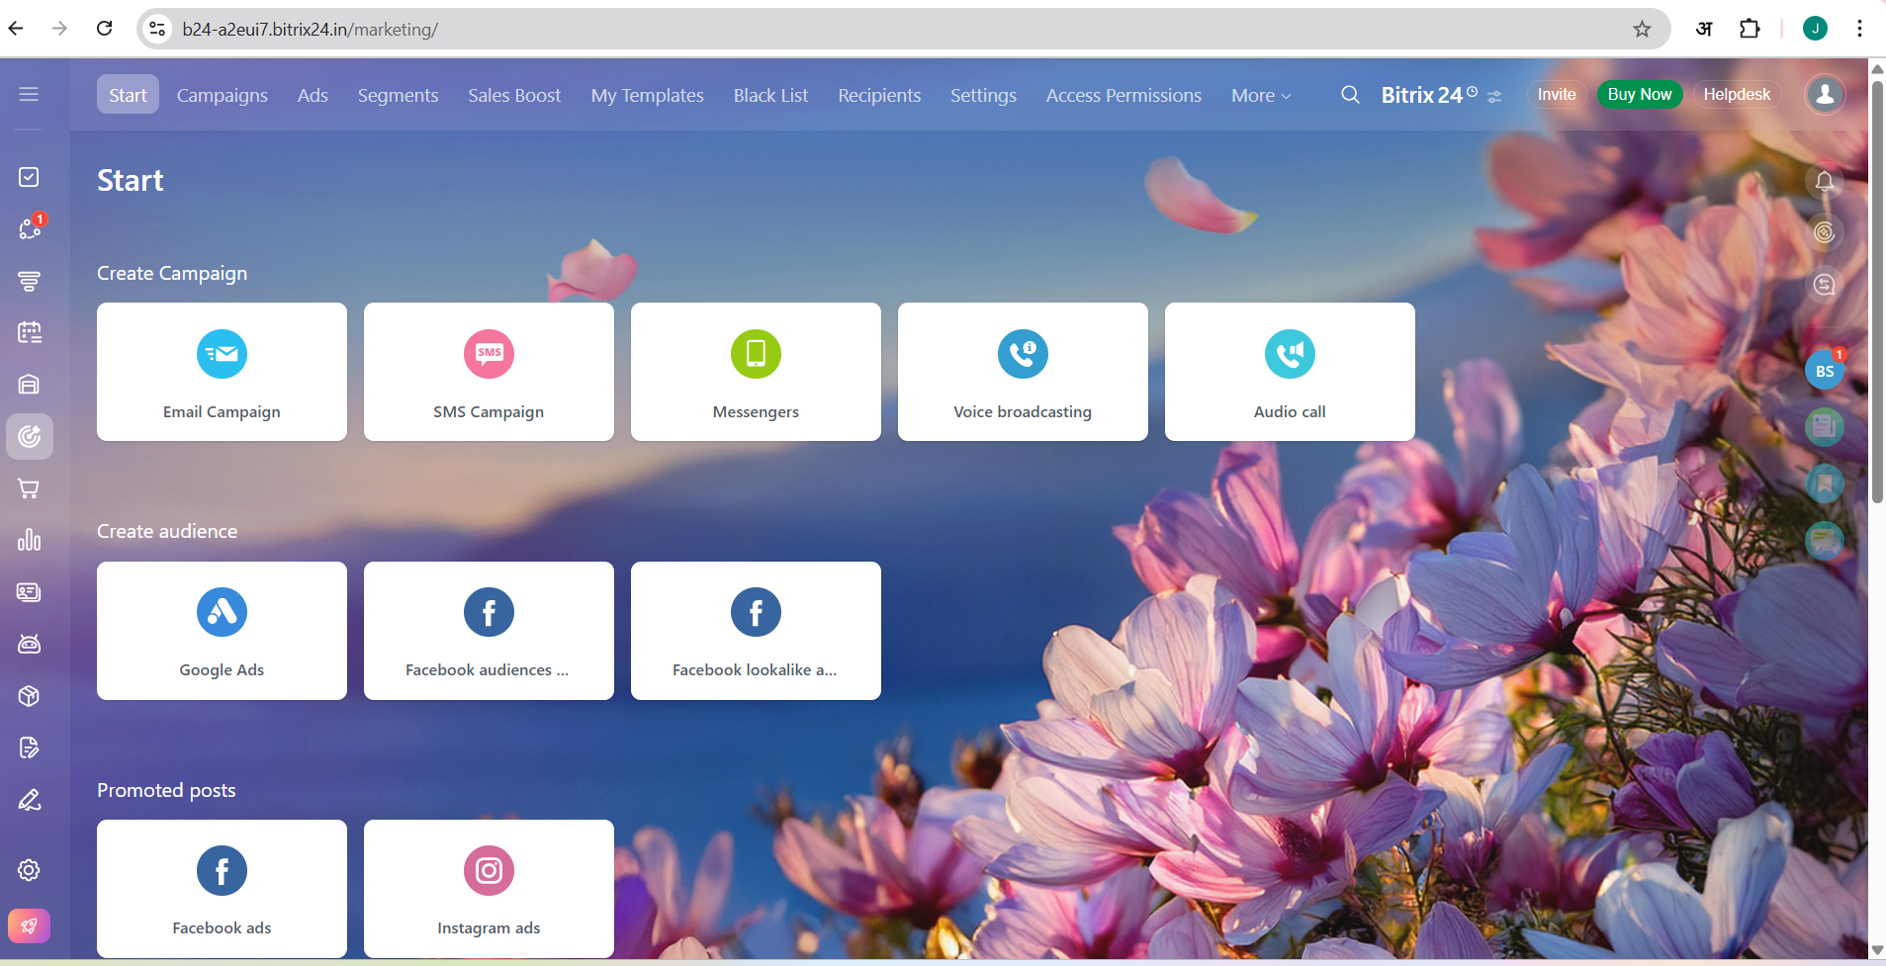1886x966 pixels.
Task: Choose the Instagram ads promoted post
Action: (x=489, y=888)
